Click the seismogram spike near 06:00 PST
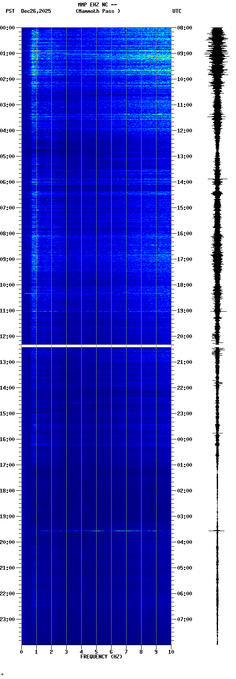The width and height of the screenshot is (236, 679). 218,179
